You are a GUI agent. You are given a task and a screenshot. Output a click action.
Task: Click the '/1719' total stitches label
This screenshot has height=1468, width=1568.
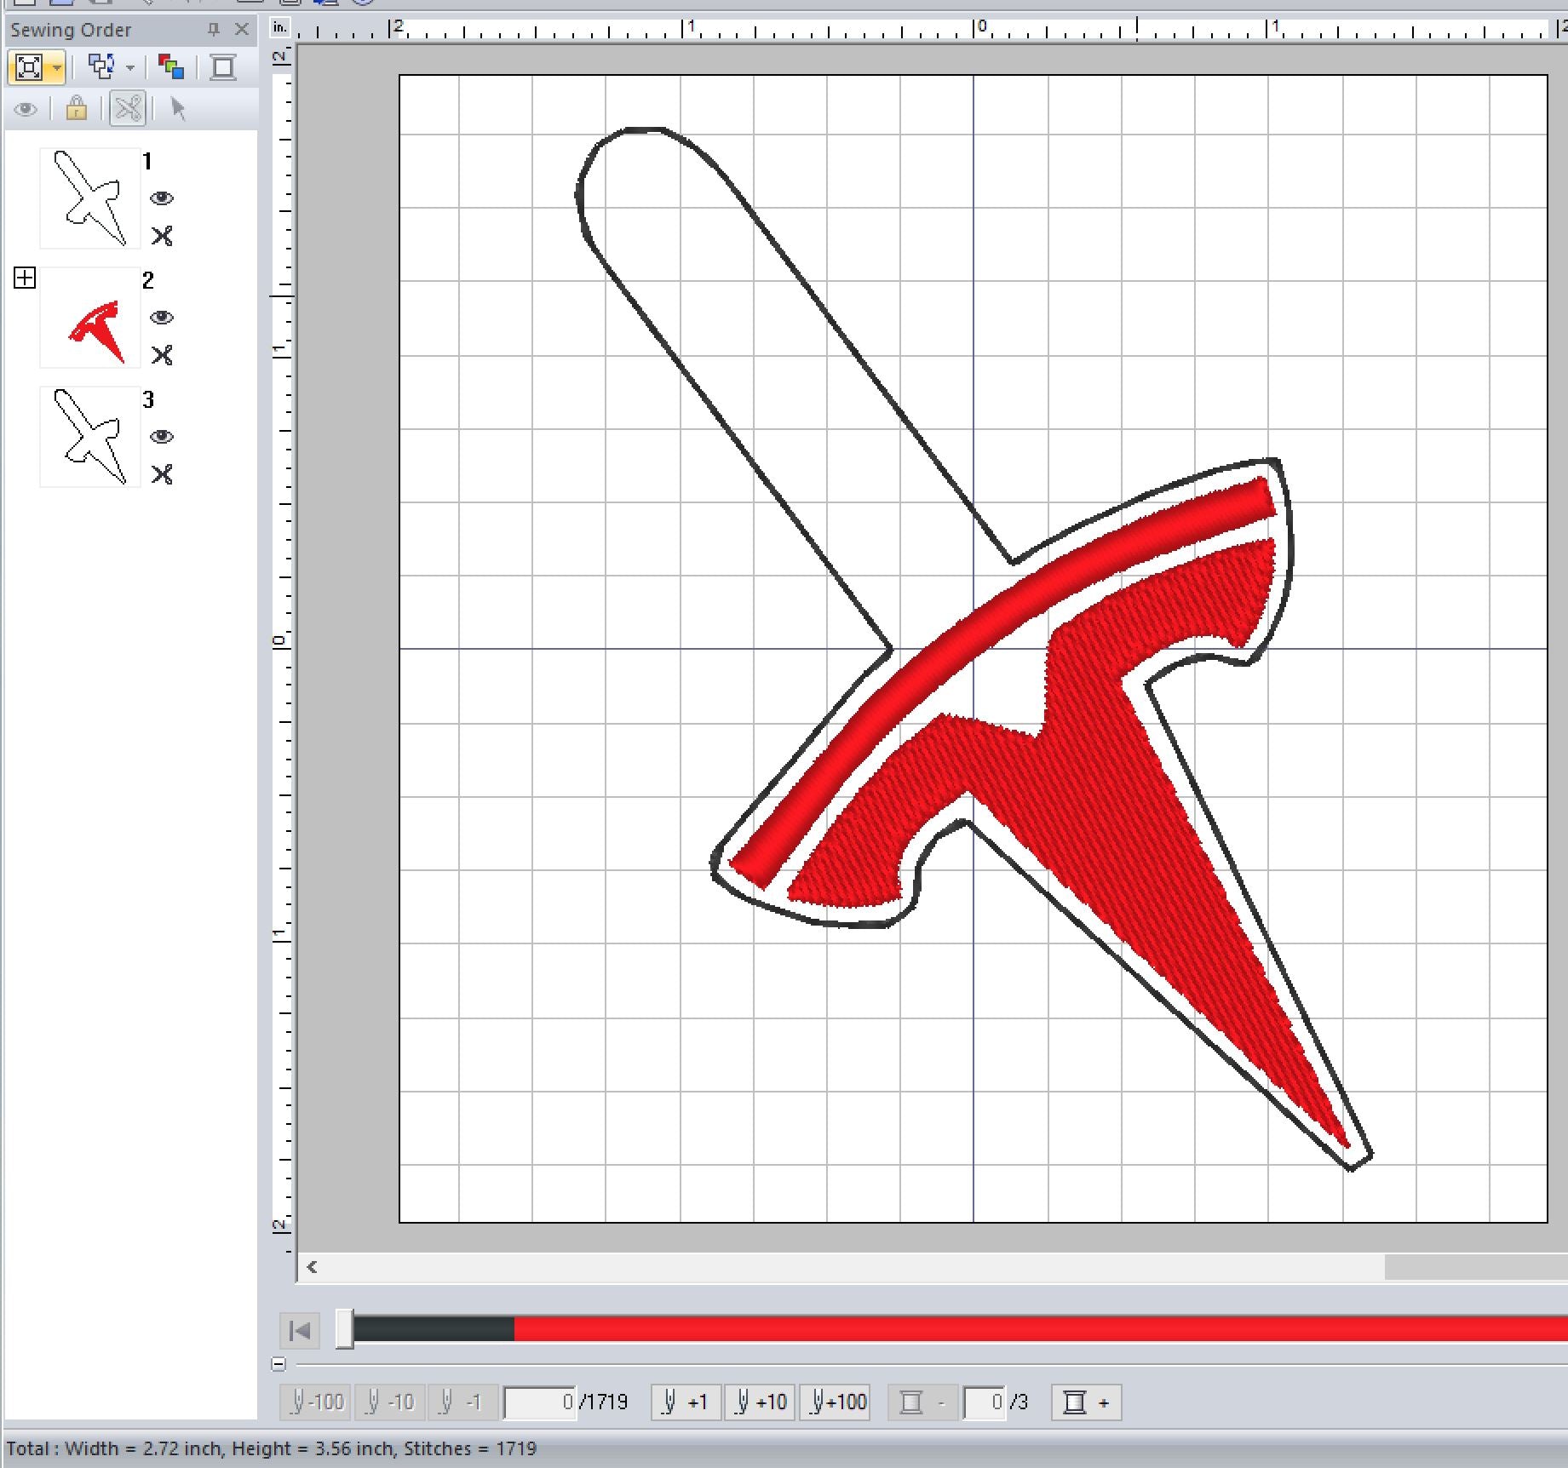604,1402
